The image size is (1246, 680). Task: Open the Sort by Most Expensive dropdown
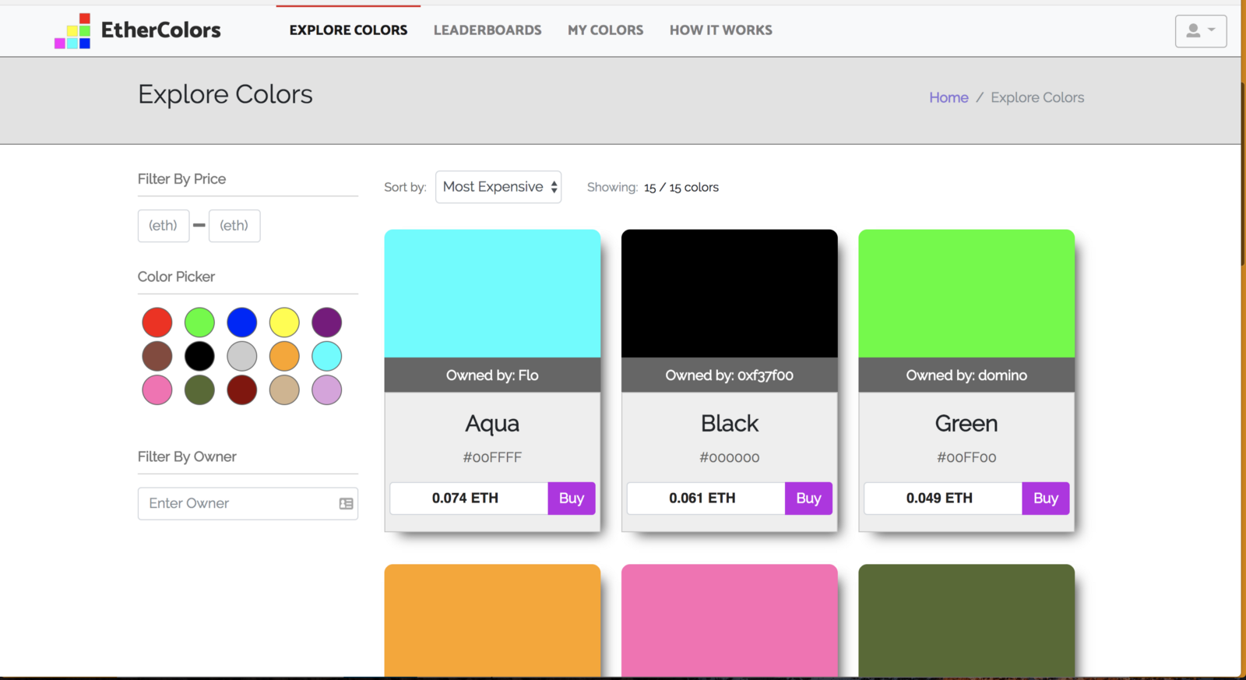tap(498, 187)
